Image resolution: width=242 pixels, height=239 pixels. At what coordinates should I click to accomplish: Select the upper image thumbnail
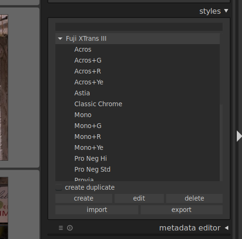click(4, 88)
